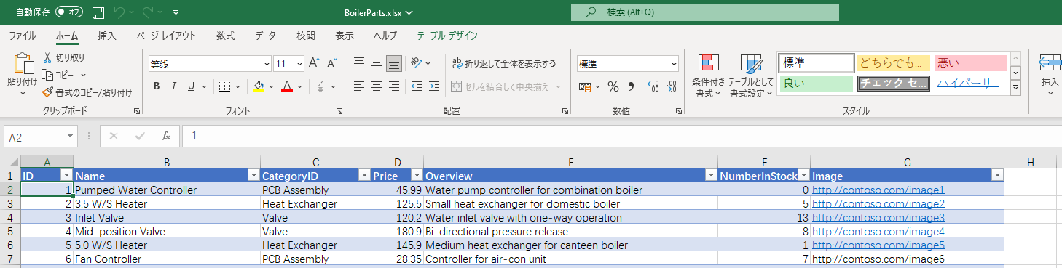This screenshot has height=268, width=1062.
Task: Toggle Italic formatting
Action: tap(174, 86)
